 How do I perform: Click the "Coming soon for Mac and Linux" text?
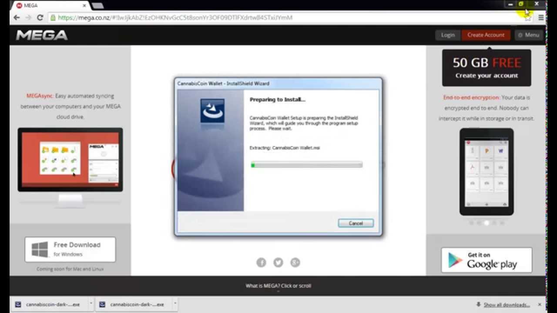click(70, 269)
